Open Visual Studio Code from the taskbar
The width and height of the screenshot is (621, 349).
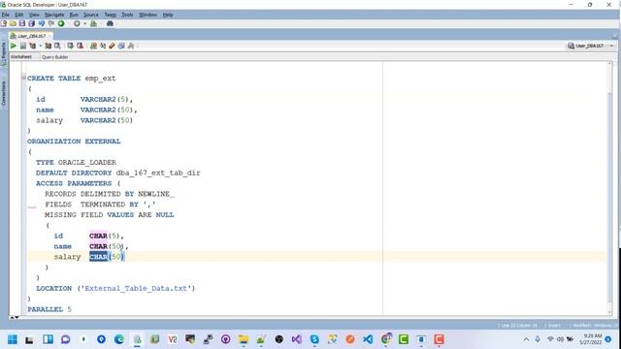(x=368, y=339)
